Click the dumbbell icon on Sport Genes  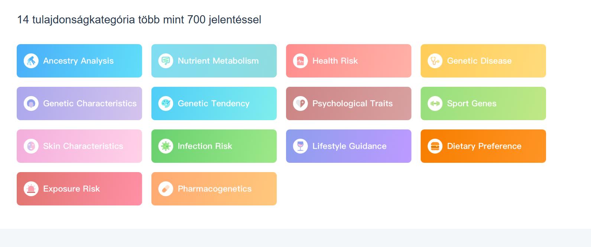435,103
